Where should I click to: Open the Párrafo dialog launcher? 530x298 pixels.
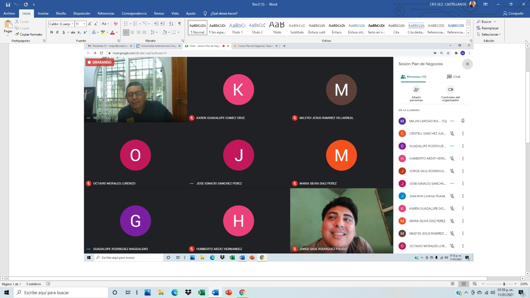182,41
